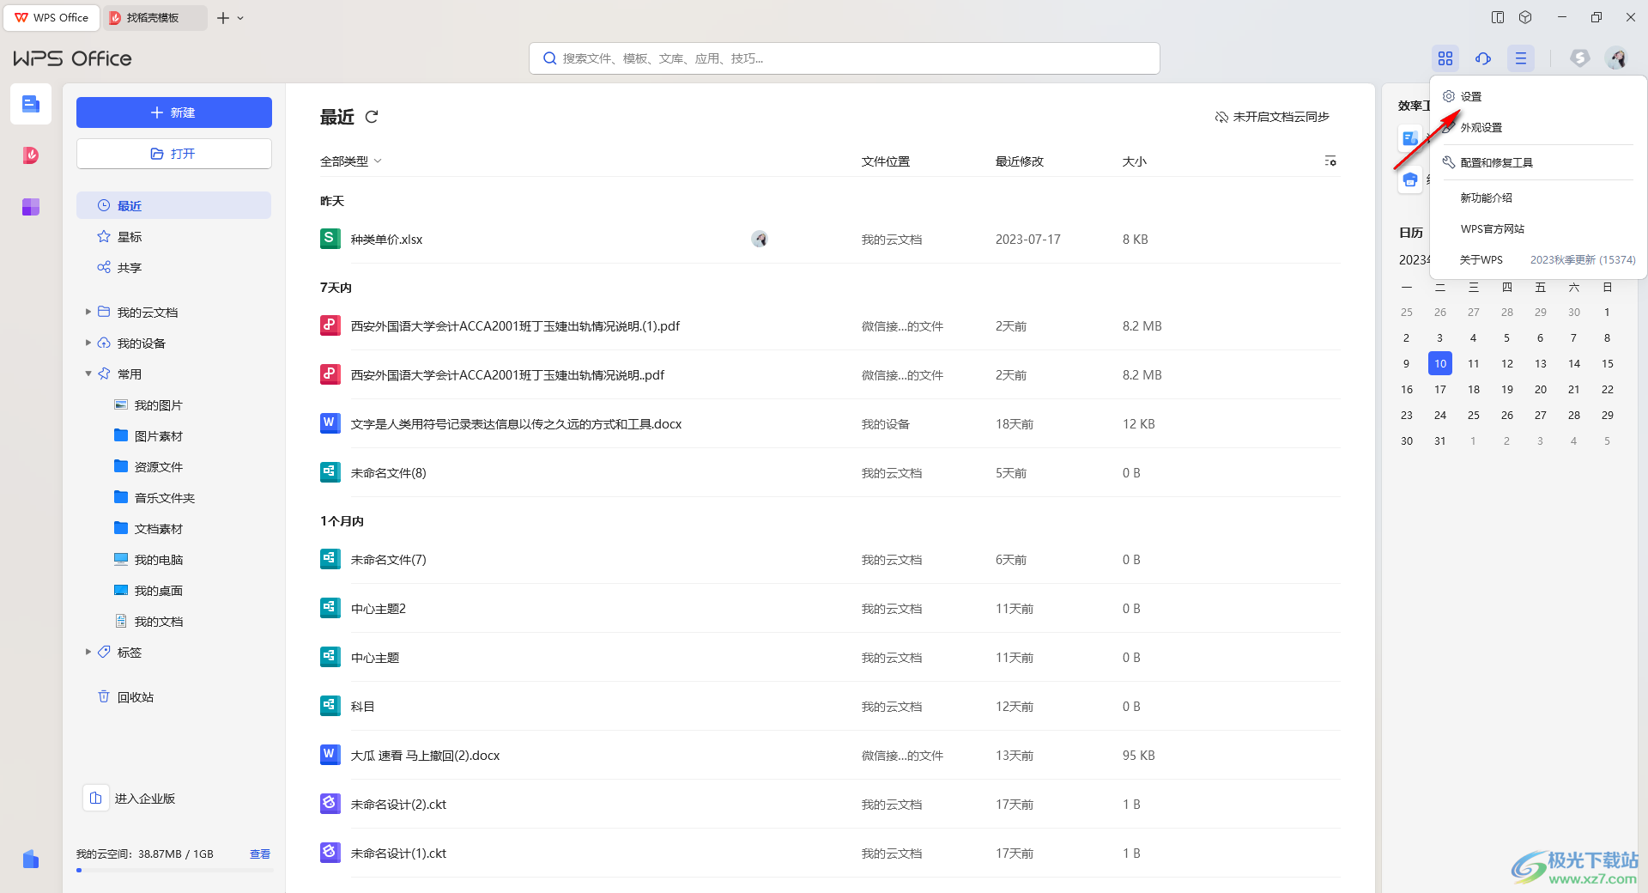Open the 全部类型 filter dropdown
Viewport: 1648px width, 893px height.
tap(350, 161)
